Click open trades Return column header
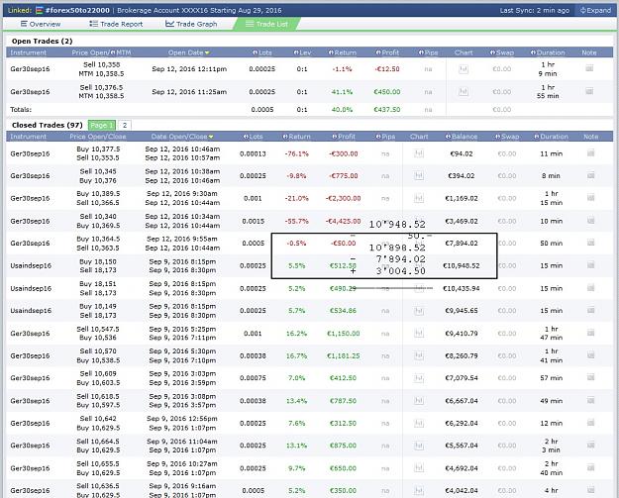This screenshot has height=498, width=619. coord(343,52)
